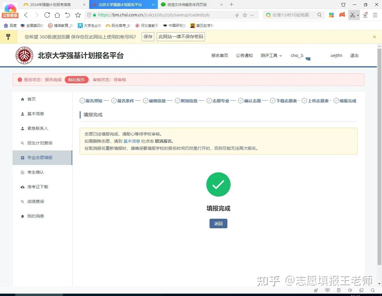Bookmark page with the star icon beside home
This screenshot has height=296, width=382.
click(x=78, y=15)
